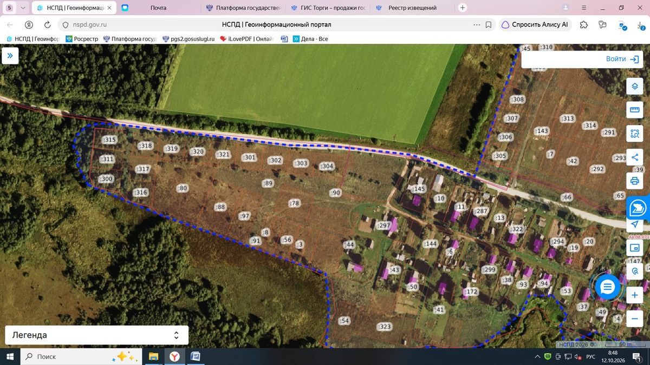Select land parcel labeled :315
Screen dimensions: 650x365
109,140
